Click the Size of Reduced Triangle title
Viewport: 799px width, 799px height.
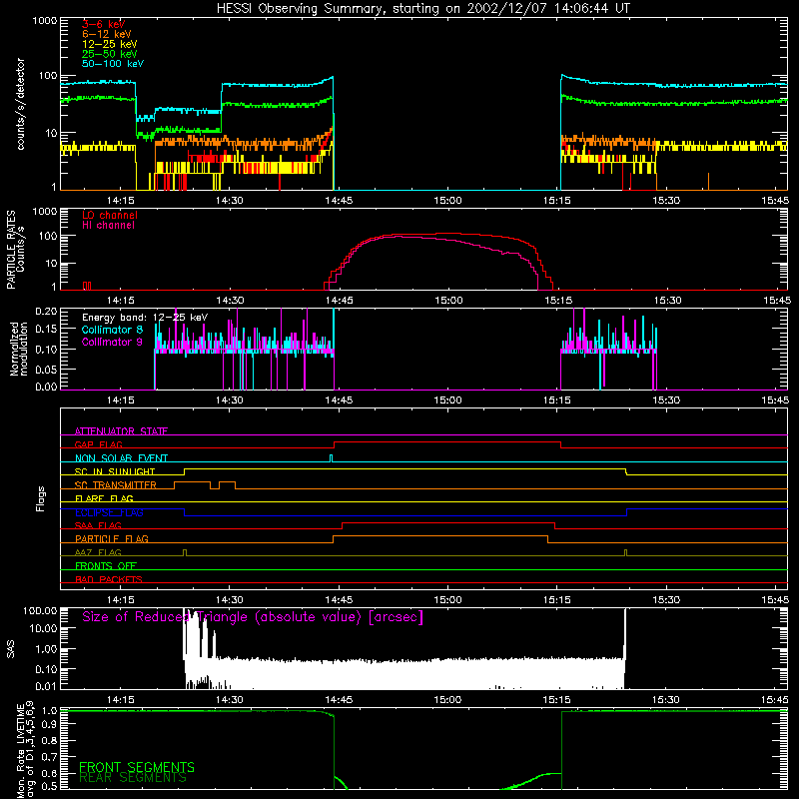coord(253,617)
